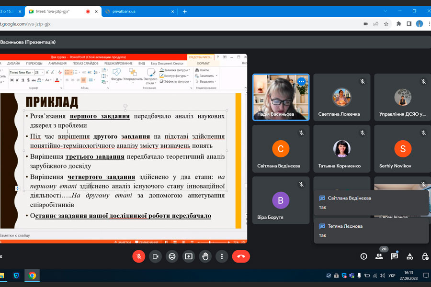Open the Chrome side panel icon

coord(409,24)
